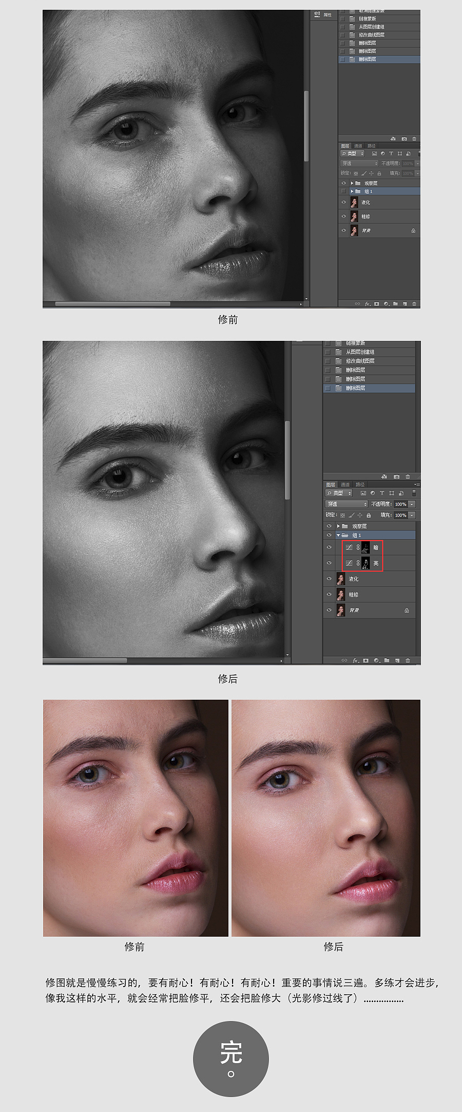This screenshot has height=1112, width=462.
Task: Collapse 组 1 group arrow in 修后 panel
Action: pyautogui.click(x=338, y=535)
